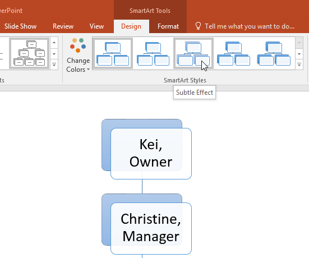The image size is (309, 258).
Task: Expand the full layouts gallery
Action: pos(54,64)
